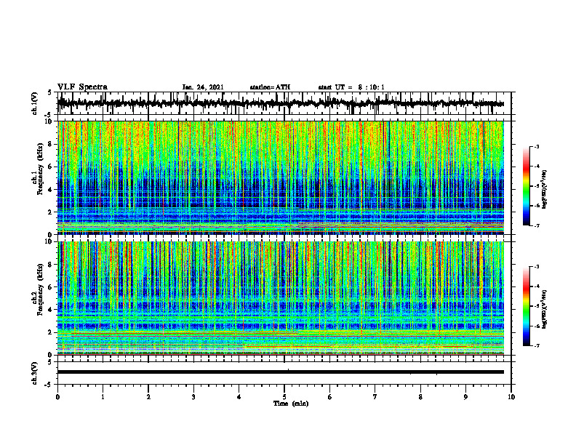The width and height of the screenshot is (576, 445).
Task: Click time axis tick label "1"
Action: click(103, 397)
